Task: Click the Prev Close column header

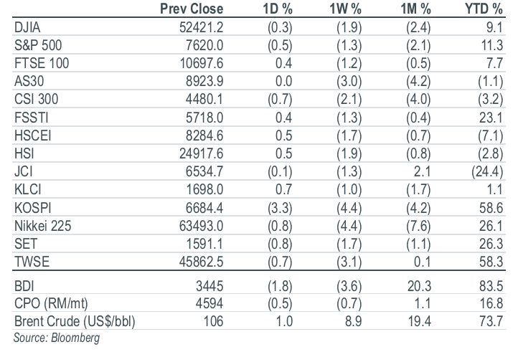Action: click(192, 9)
